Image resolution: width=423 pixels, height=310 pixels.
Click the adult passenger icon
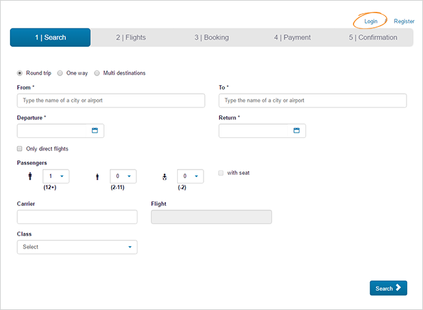coord(30,177)
